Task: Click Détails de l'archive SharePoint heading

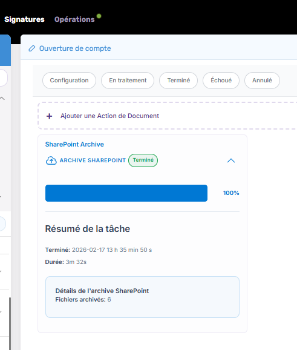Action: tap(102, 291)
